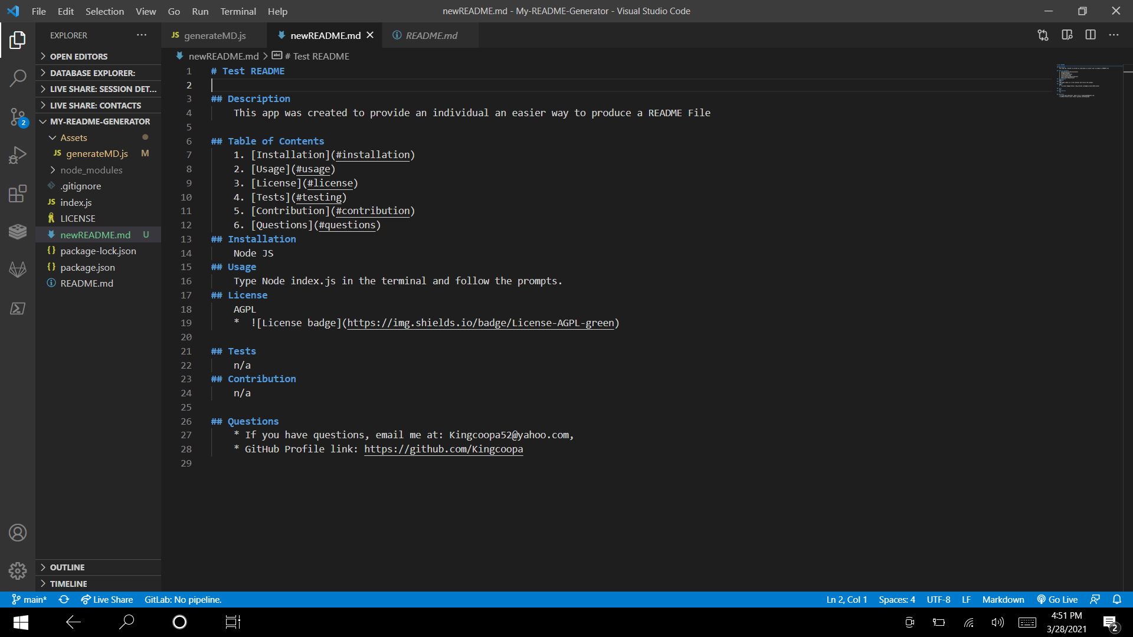Split the editor using split icon
The width and height of the screenshot is (1133, 637).
coord(1090,35)
